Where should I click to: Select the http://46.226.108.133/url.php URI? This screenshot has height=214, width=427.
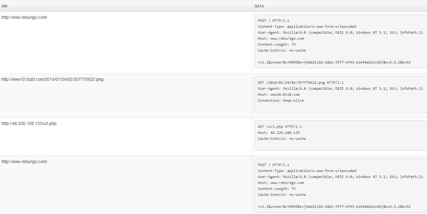pos(29,123)
